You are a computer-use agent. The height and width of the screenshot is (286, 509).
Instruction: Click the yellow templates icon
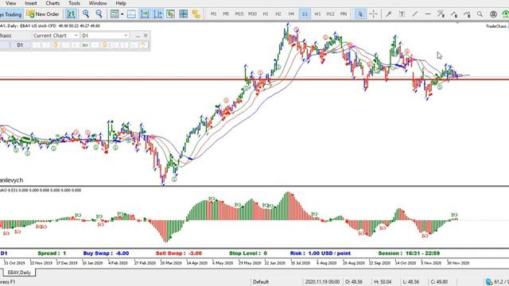[x=196, y=14]
